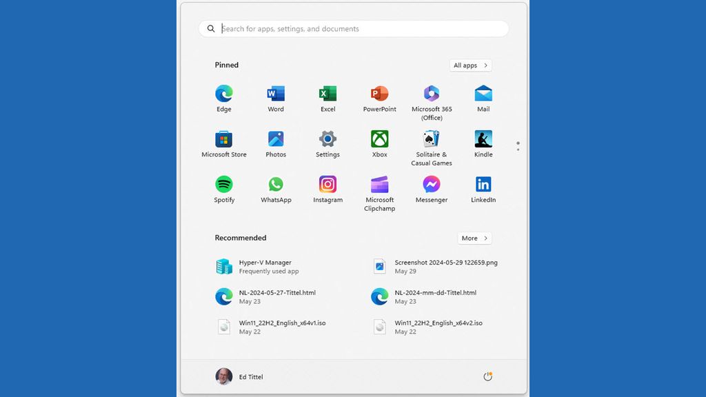Viewport: 706px width, 397px height.
Task: Open Microsoft Clipchamp
Action: (x=379, y=185)
